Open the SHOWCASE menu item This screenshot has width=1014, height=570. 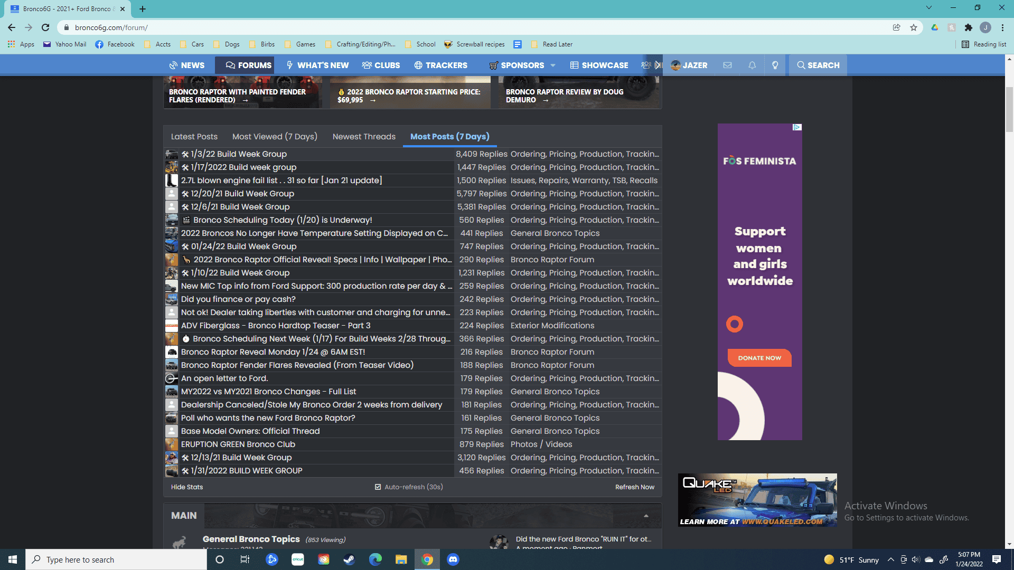599,65
